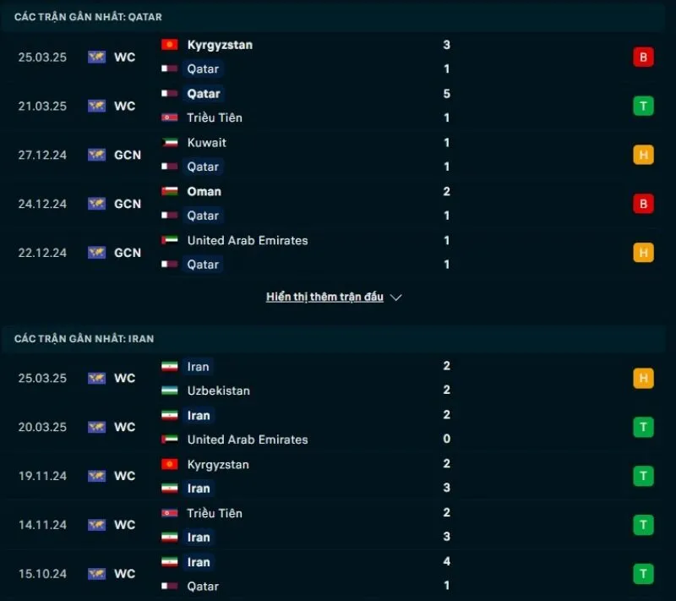Click the GCN competition icon on the Kuwait match row
The image size is (676, 601).
point(96,155)
